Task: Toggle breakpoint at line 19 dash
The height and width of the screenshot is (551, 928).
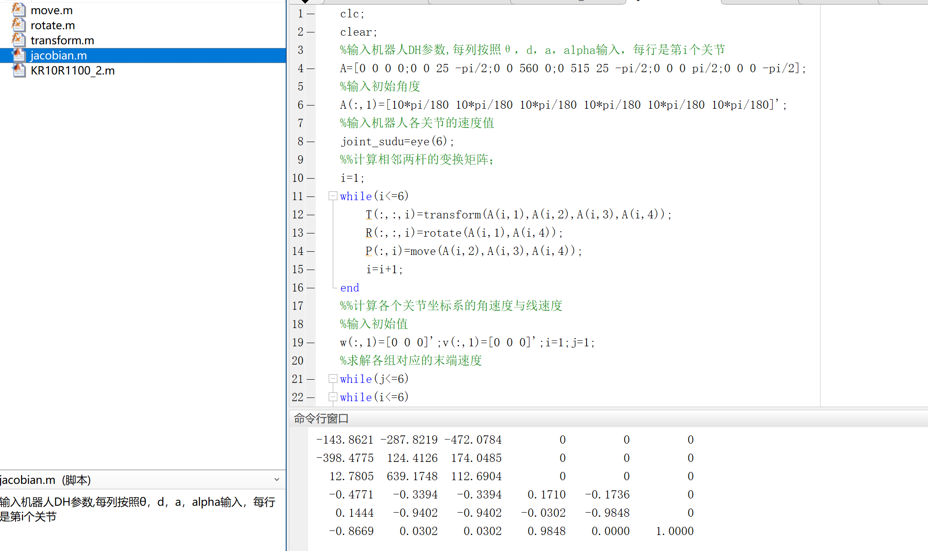Action: point(311,343)
